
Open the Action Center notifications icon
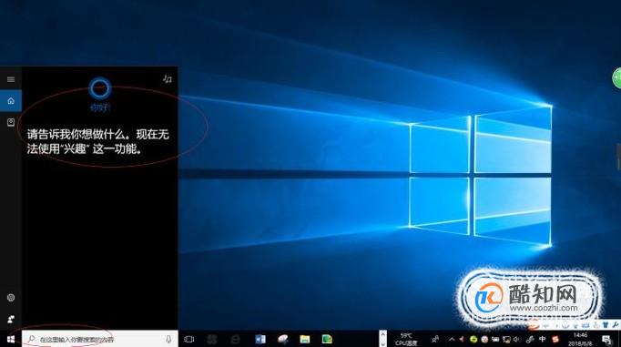pyautogui.click(x=606, y=340)
